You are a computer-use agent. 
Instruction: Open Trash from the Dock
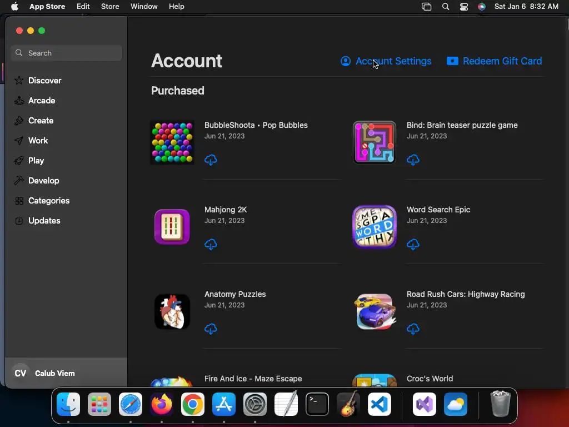tap(501, 404)
